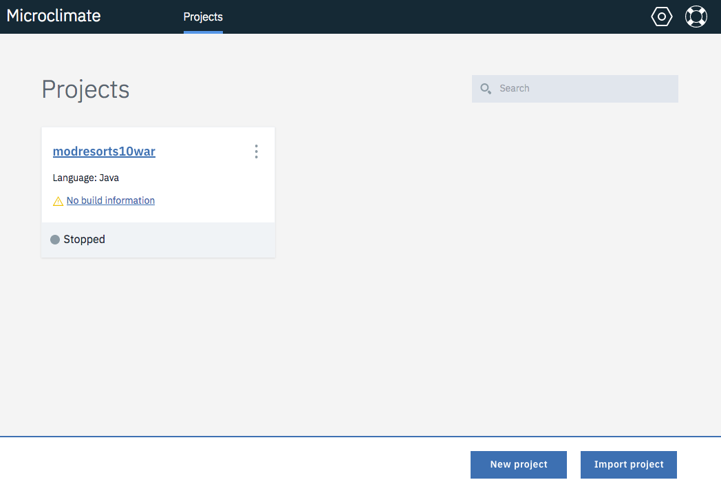Select the Stopped status text
This screenshot has height=491, width=721.
[x=84, y=239]
